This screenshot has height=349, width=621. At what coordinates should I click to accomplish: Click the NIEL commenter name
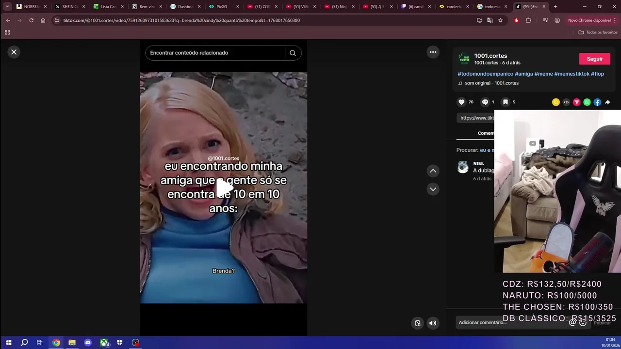478,163
